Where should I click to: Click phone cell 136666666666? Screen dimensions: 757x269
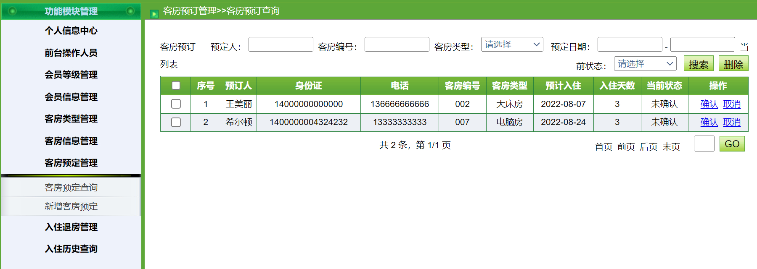pyautogui.click(x=400, y=104)
